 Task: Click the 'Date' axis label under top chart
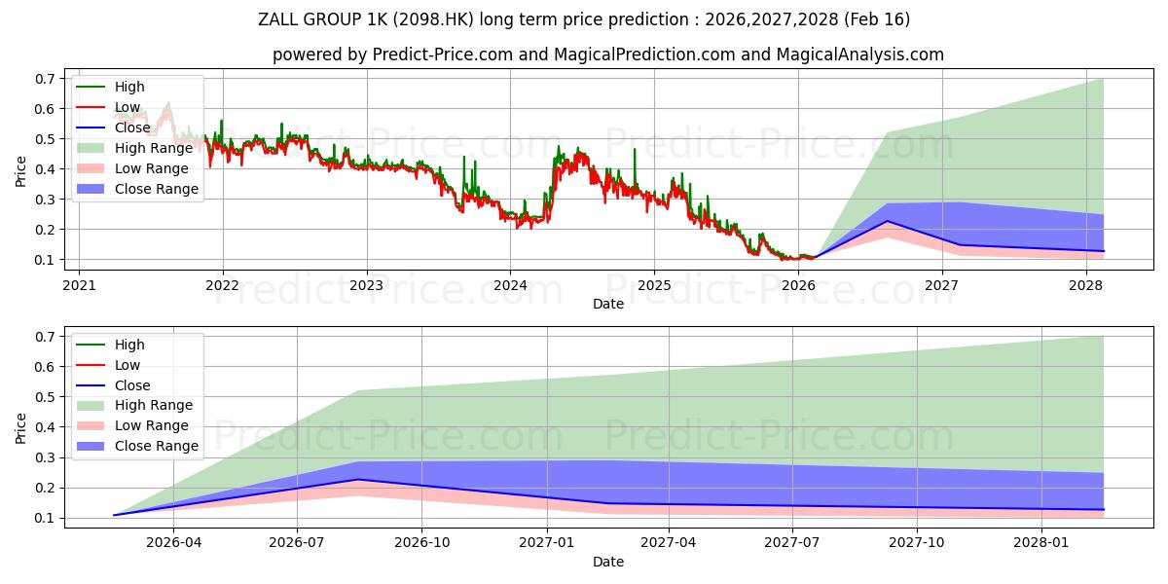[x=608, y=304]
